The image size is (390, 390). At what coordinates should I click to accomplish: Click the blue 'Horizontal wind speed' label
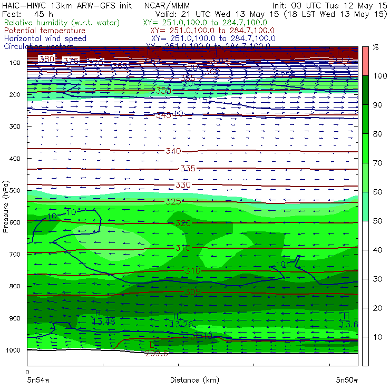45,38
